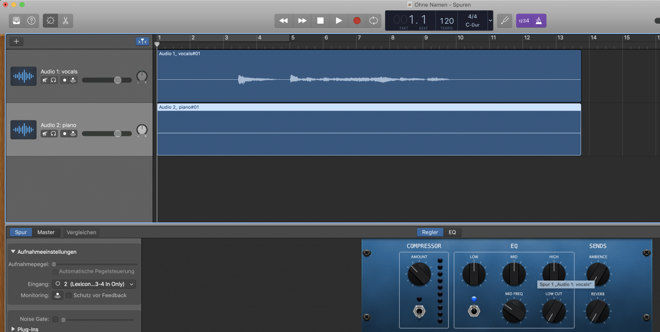Open the Eingang input dropdown

(x=94, y=284)
